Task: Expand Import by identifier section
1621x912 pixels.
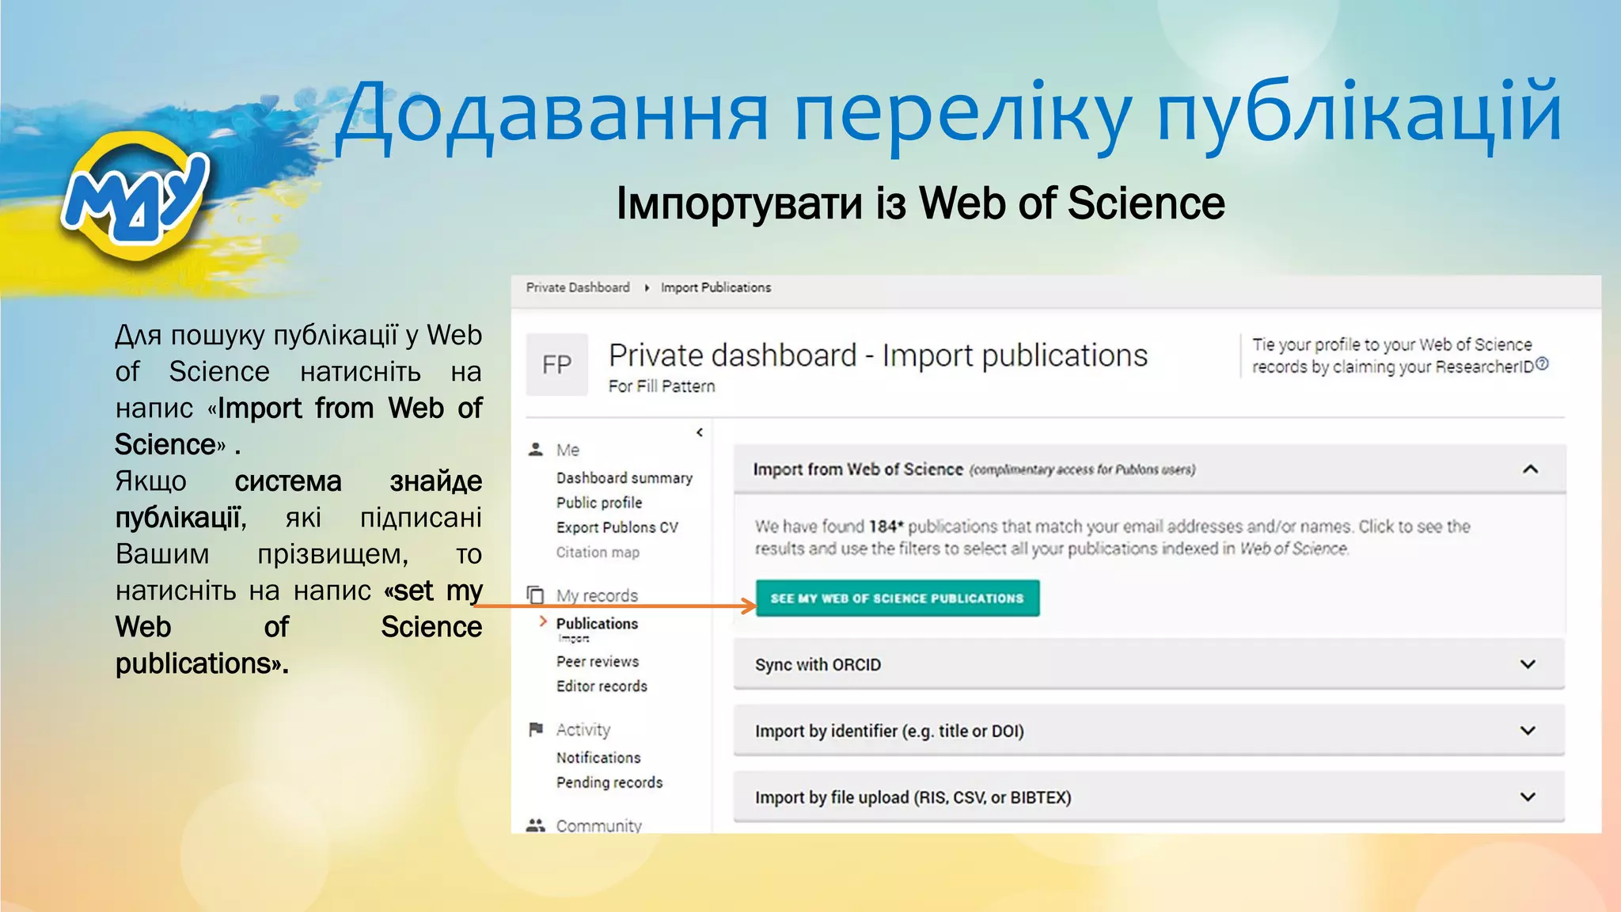Action: pyautogui.click(x=1528, y=731)
